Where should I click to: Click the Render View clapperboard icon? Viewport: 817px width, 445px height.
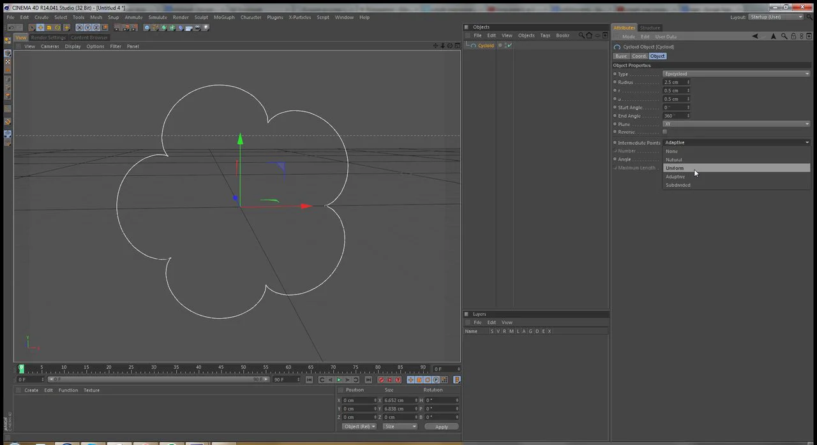click(117, 27)
